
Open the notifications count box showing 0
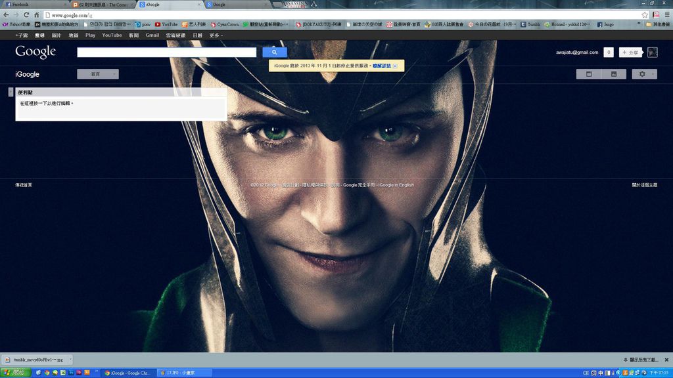(x=608, y=52)
